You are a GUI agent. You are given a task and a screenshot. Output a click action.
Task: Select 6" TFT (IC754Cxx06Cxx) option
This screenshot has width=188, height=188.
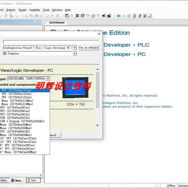click(25, 149)
